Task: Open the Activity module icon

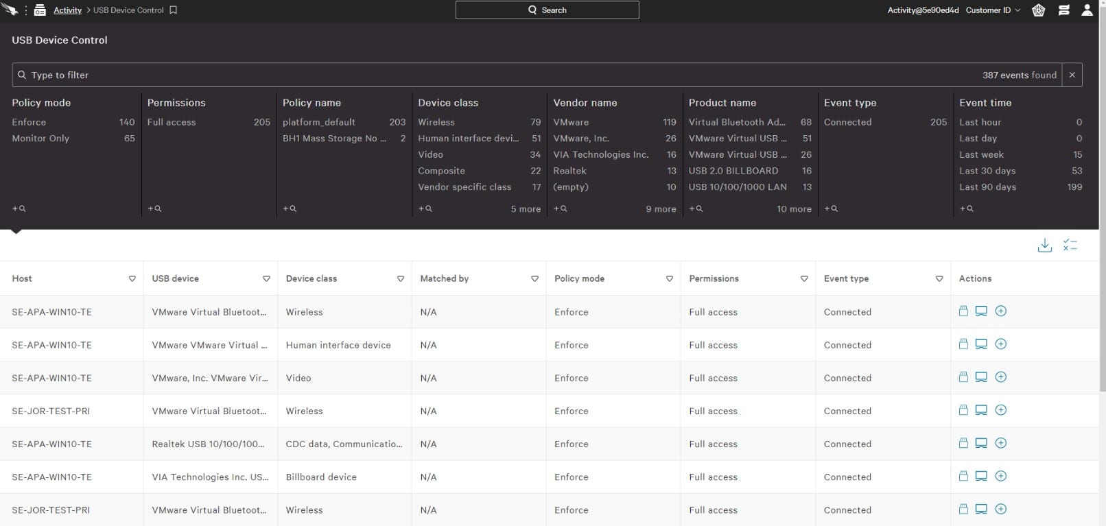Action: pos(40,10)
